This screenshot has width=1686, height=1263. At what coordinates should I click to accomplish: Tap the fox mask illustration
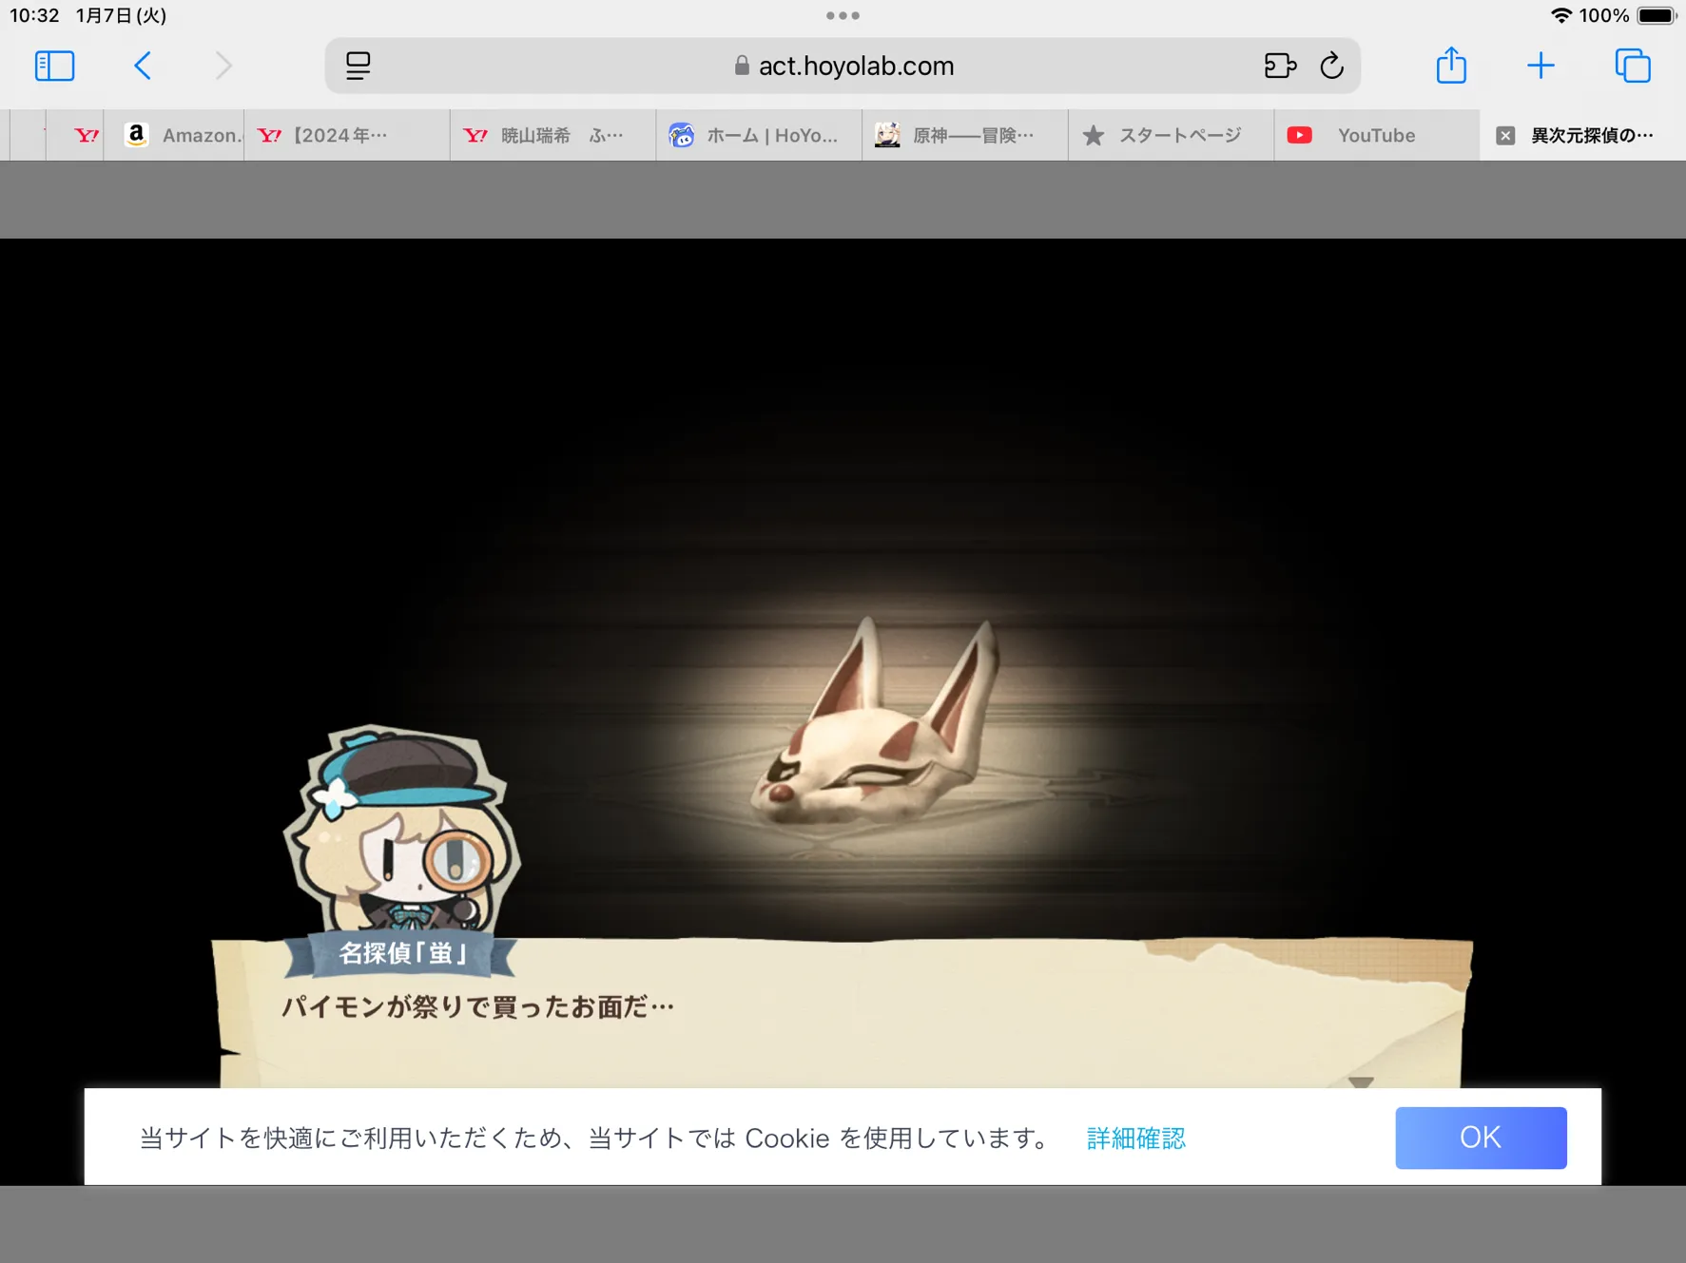(874, 722)
